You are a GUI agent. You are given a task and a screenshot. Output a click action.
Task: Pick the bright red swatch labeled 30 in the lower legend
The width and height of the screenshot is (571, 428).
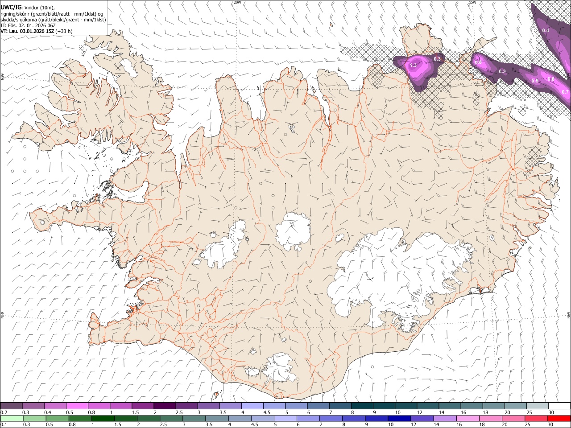[558, 419]
